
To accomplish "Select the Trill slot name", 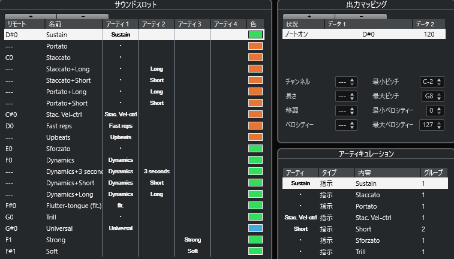I will (x=51, y=217).
